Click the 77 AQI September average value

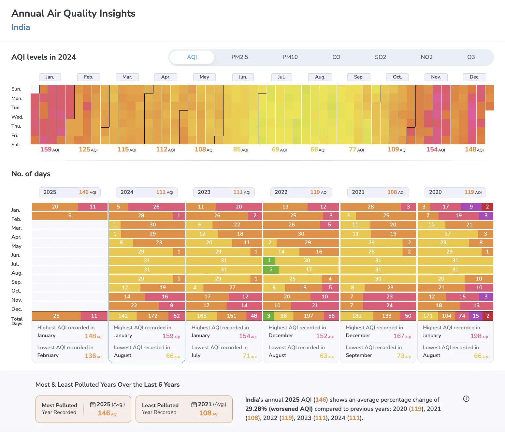pyautogui.click(x=356, y=149)
